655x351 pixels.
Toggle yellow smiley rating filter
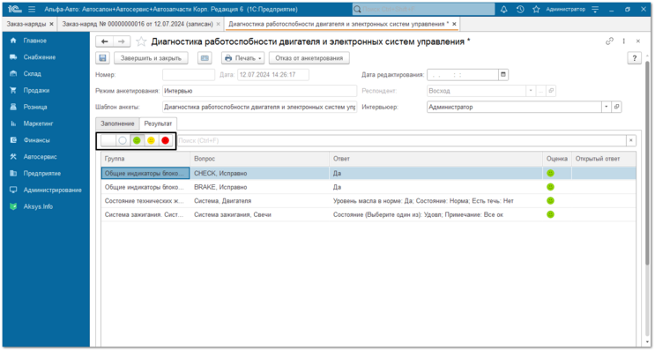point(152,140)
